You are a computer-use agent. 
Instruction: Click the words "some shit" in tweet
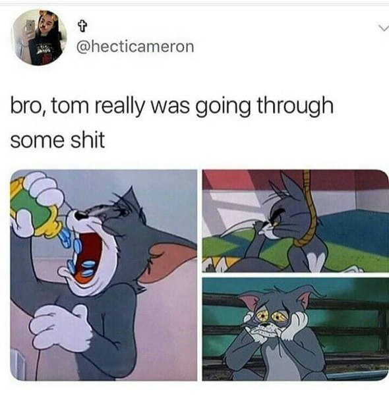[57, 140]
